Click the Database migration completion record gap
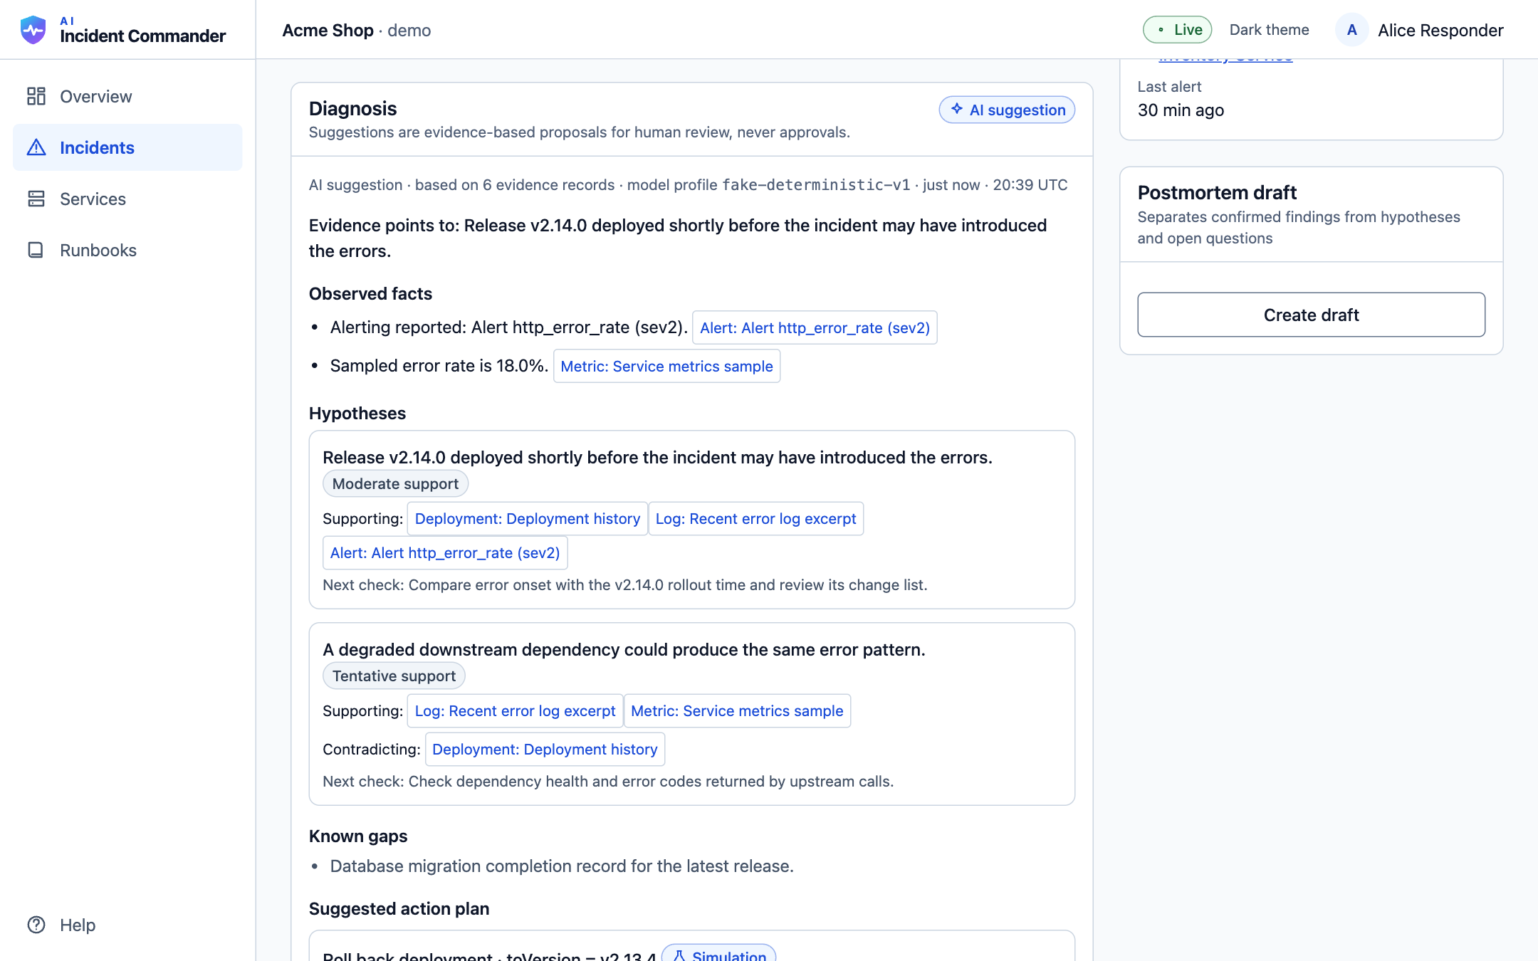The image size is (1538, 961). (562, 866)
